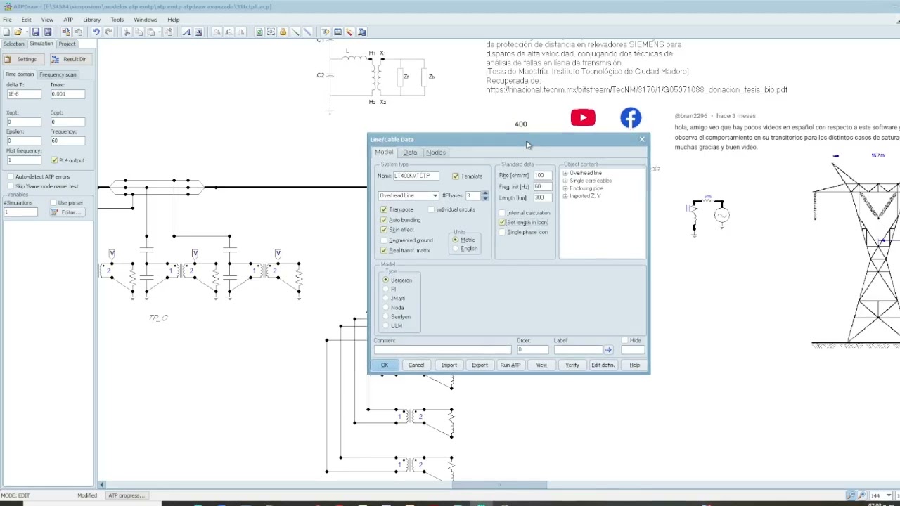
Task: Click the Comment input field
Action: tap(442, 349)
